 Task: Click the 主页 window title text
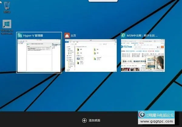click(x=73, y=36)
